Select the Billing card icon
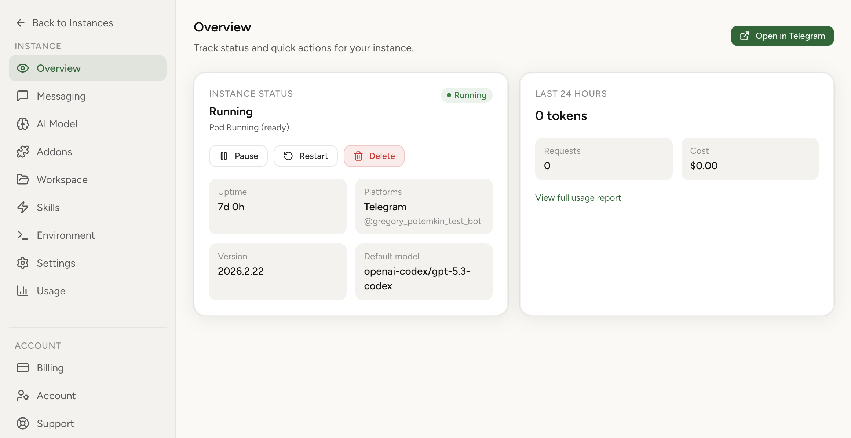Image resolution: width=851 pixels, height=438 pixels. coord(23,368)
